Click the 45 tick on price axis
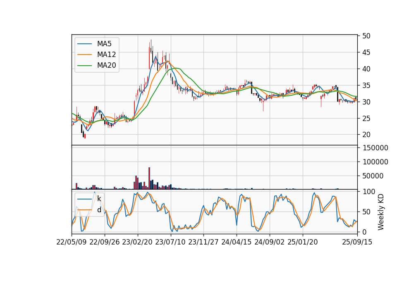Image resolution: width=397 pixels, height=285 pixels. coord(366,52)
